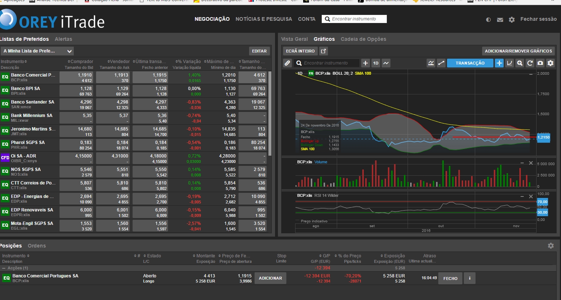Image resolution: width=561 pixels, height=300 pixels.
Task: Open chart settings gear icon
Action: [550, 63]
